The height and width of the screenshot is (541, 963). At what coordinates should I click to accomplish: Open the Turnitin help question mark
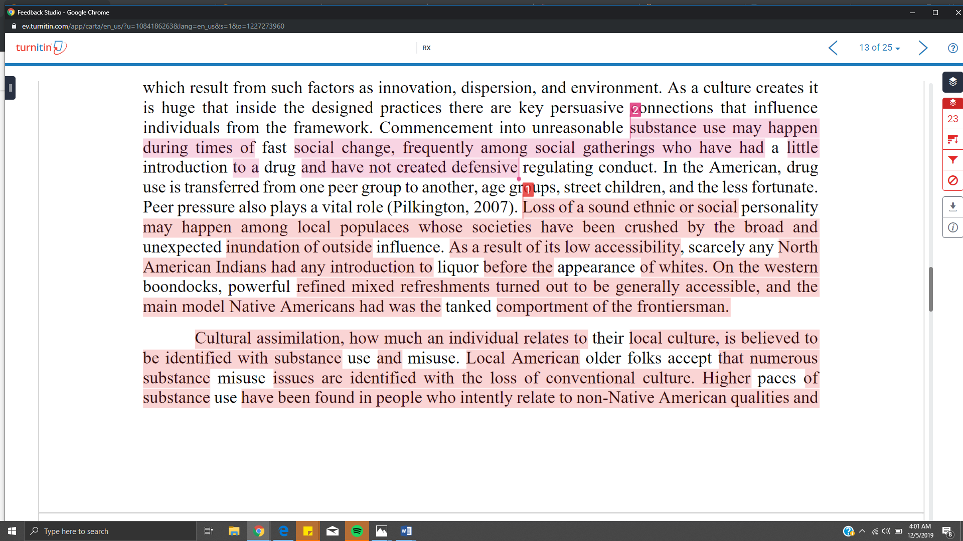pos(952,48)
